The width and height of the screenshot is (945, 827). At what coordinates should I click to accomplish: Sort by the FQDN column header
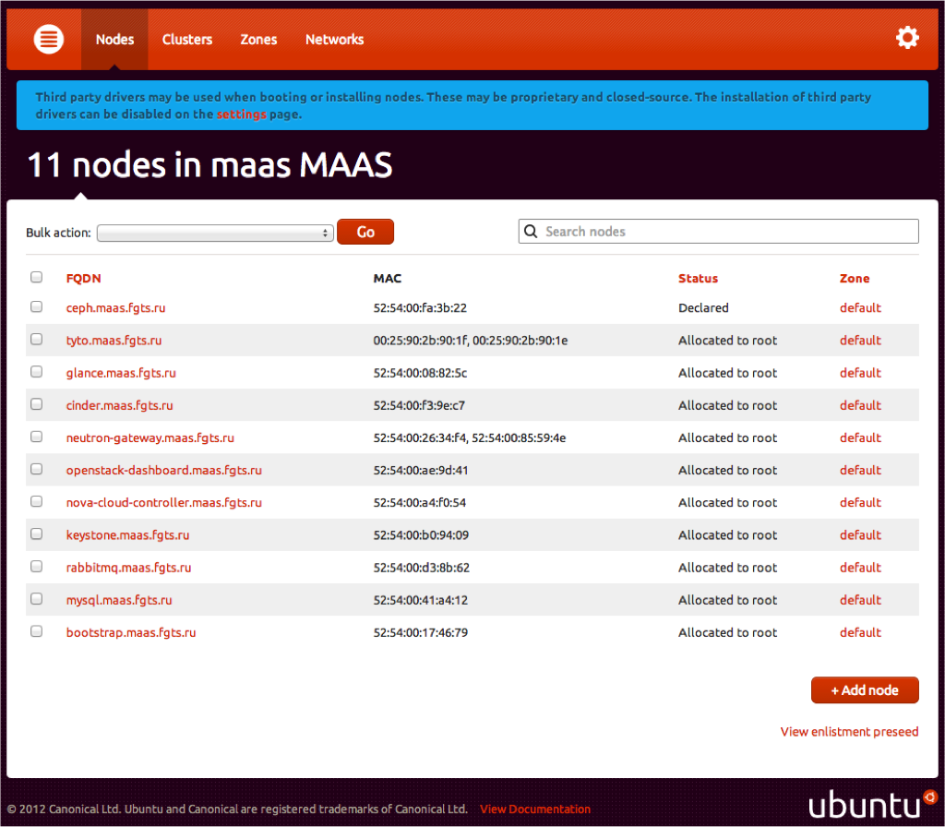(83, 279)
